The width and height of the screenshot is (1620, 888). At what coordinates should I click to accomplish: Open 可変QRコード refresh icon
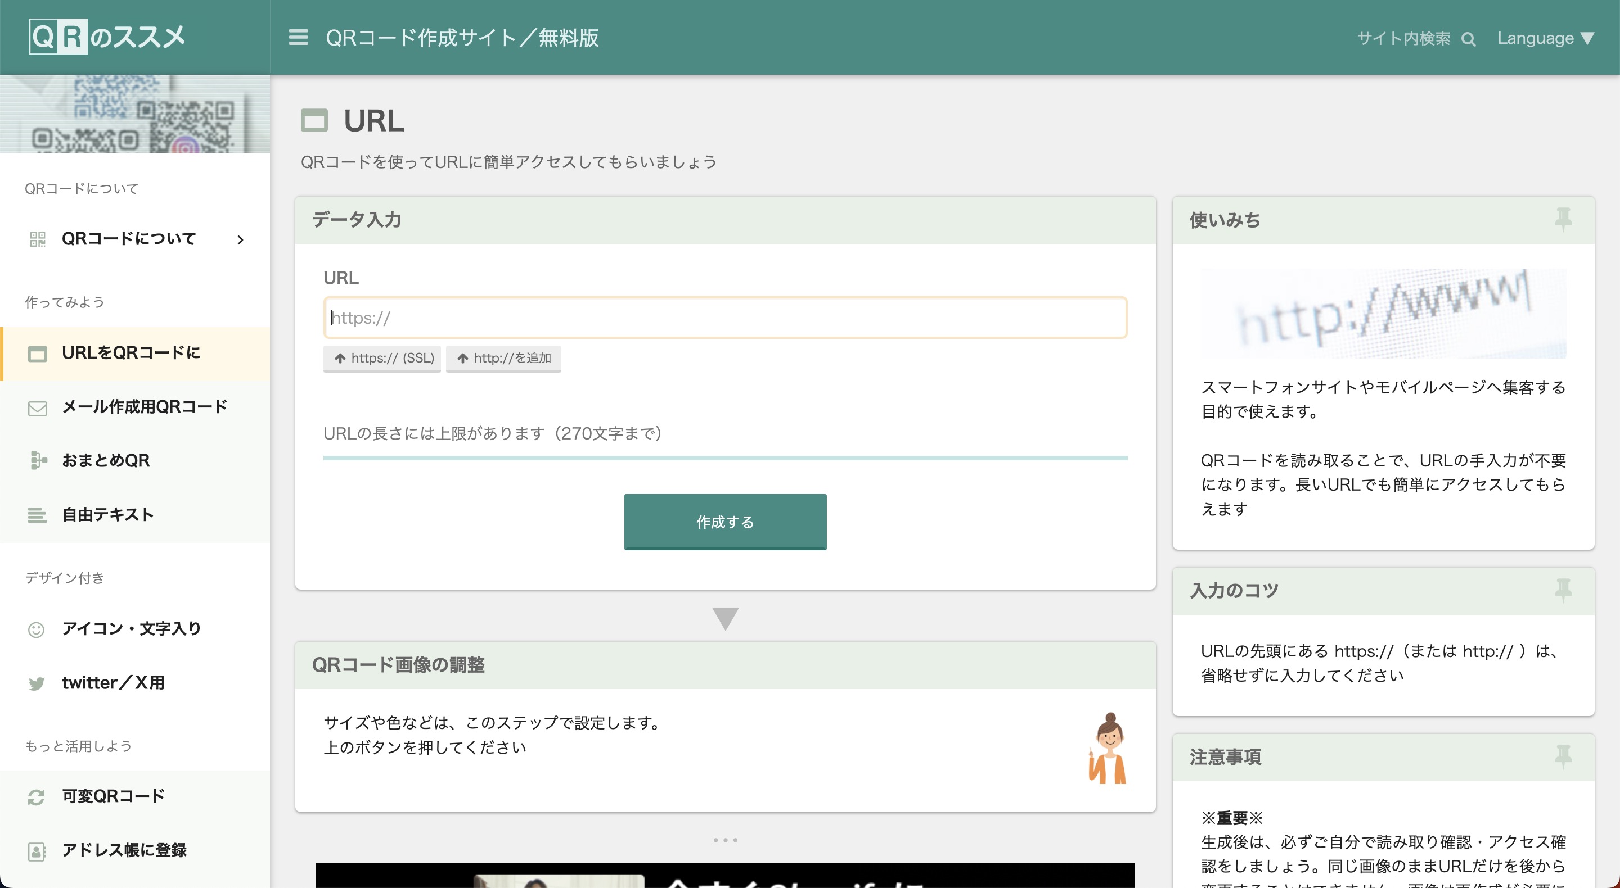coord(37,797)
